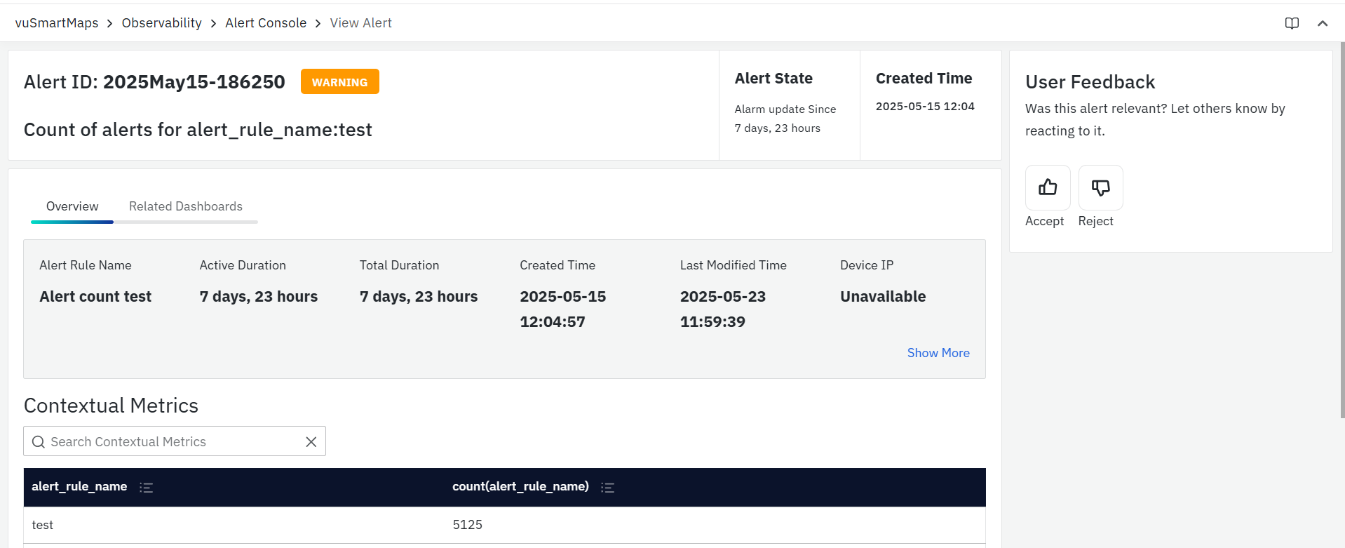This screenshot has width=1345, height=548.
Task: Click the thumbs-down Reject icon
Action: [x=1100, y=187]
